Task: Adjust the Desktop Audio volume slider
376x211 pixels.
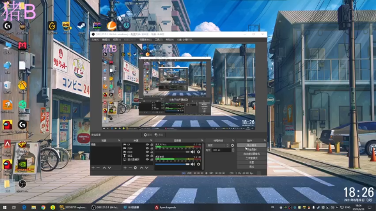Action: pyautogui.click(x=172, y=164)
